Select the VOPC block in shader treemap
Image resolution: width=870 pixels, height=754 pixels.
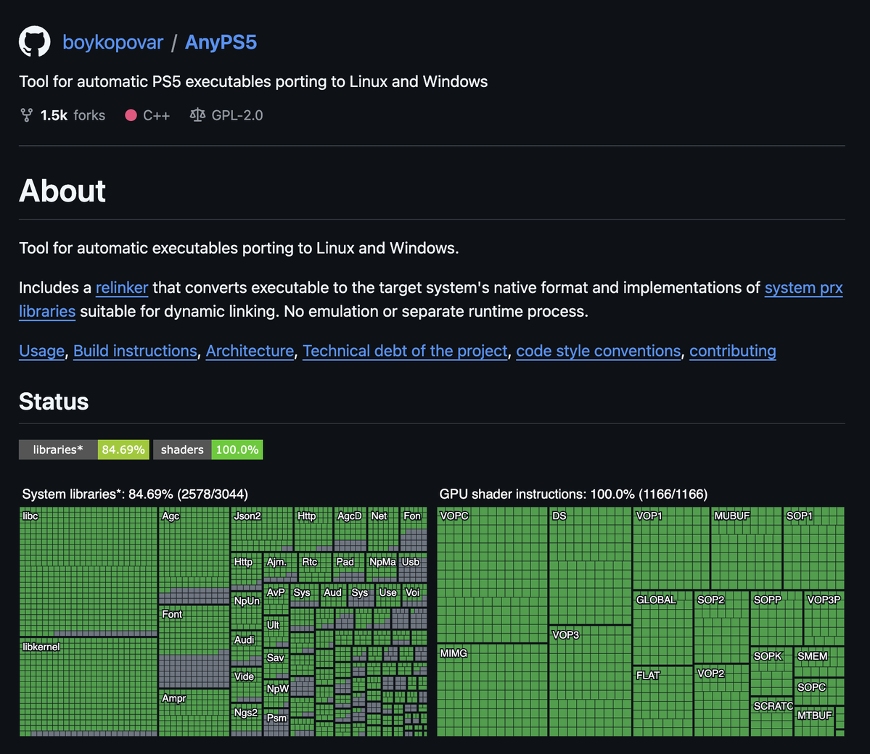[x=492, y=575]
